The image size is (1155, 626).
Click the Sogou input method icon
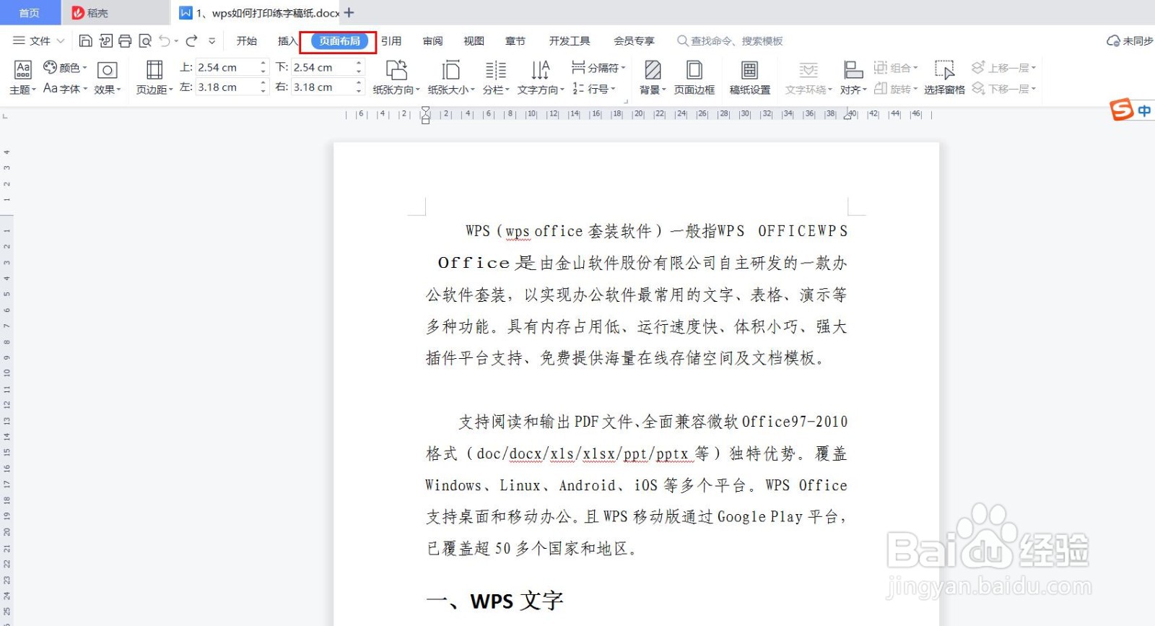(x=1122, y=110)
